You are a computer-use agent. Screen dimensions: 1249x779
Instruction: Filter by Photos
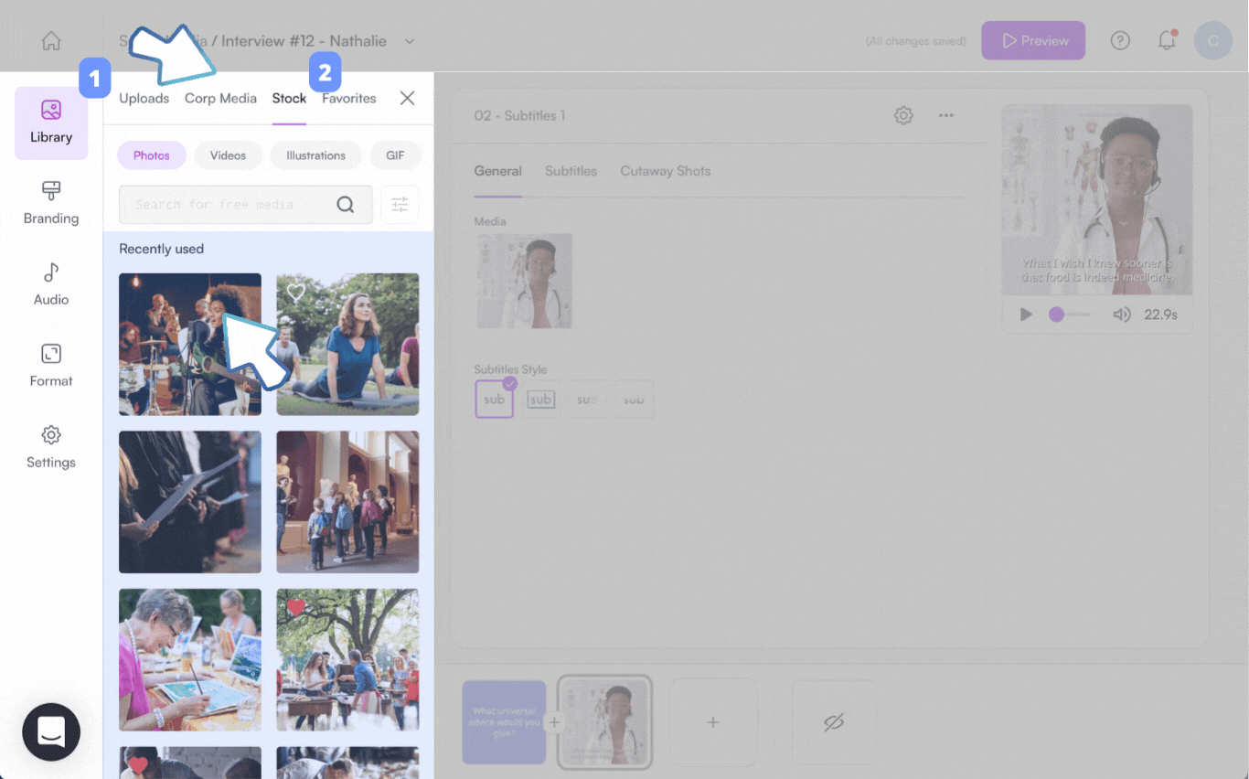[152, 155]
